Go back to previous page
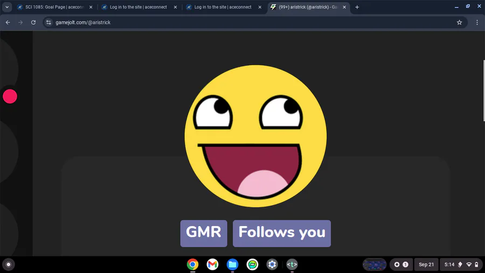Screen dimensions: 485x273 point(8,22)
